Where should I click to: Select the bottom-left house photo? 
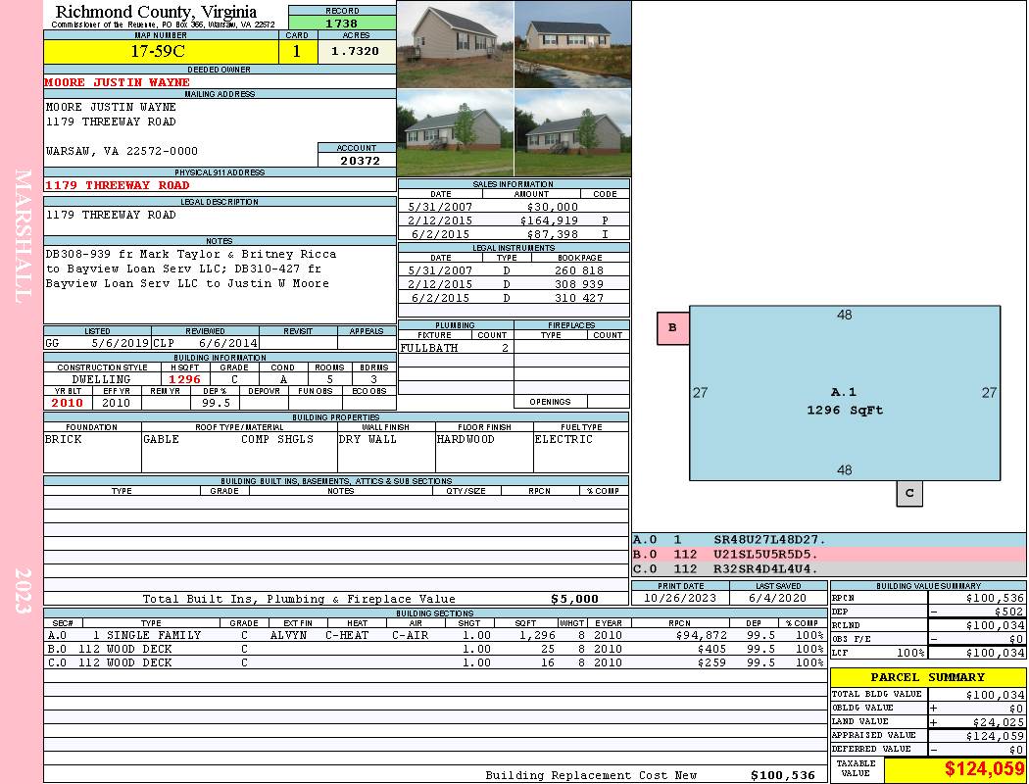pos(455,133)
